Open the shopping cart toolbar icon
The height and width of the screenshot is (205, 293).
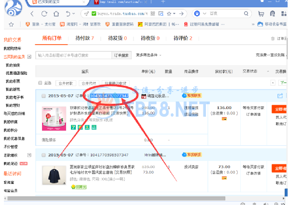261,14
